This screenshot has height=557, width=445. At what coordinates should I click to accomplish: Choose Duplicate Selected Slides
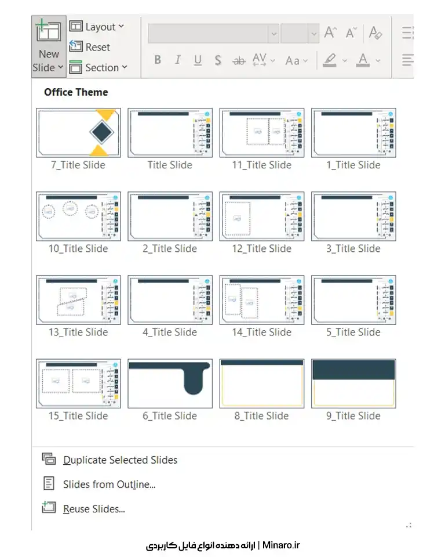[120, 460]
